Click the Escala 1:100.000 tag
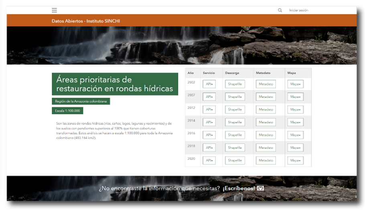 pos(67,111)
